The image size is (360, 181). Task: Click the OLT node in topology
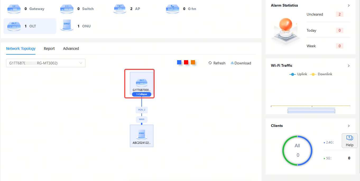(142, 82)
